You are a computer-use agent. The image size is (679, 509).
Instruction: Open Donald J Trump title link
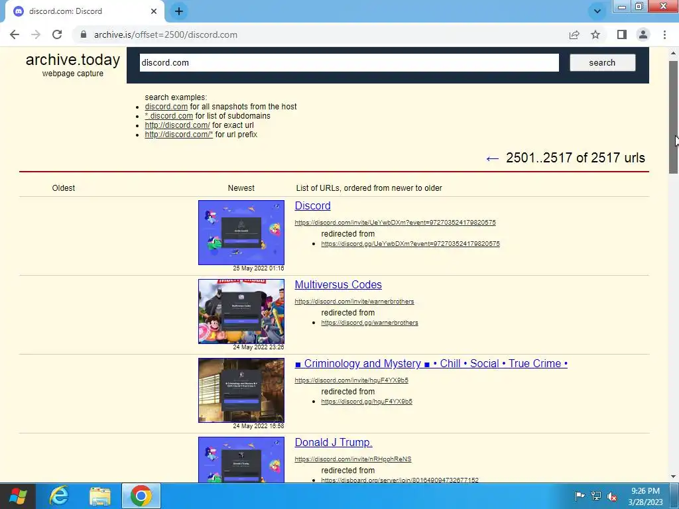334,442
